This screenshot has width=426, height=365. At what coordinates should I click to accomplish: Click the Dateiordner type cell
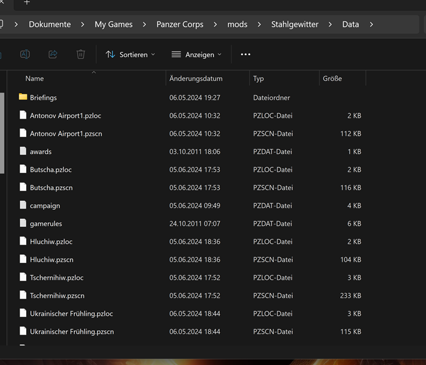click(x=271, y=98)
